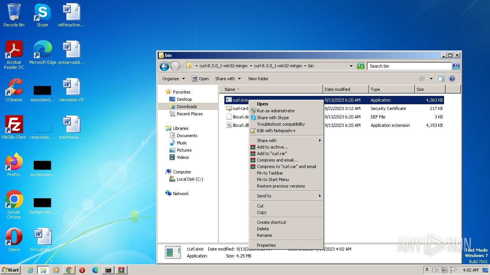Click the Start button
The image size is (490, 275).
tap(10, 270)
